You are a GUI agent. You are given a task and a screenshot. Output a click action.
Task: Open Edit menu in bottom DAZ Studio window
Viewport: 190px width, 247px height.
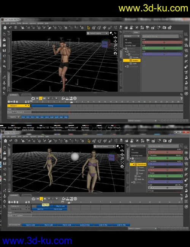click(x=8, y=136)
